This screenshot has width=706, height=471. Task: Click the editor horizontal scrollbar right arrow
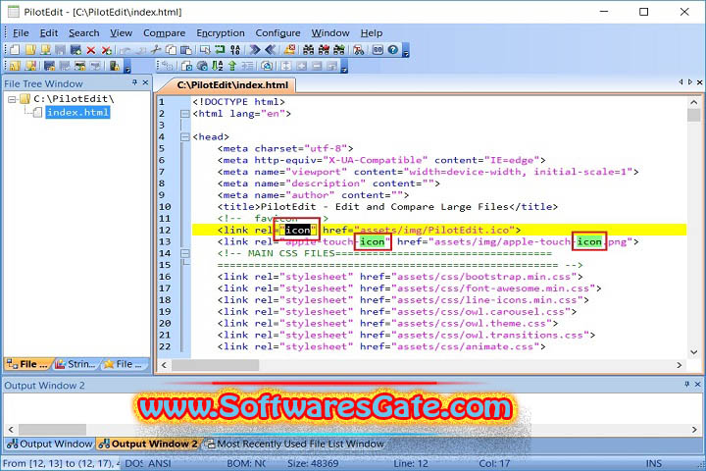click(679, 365)
